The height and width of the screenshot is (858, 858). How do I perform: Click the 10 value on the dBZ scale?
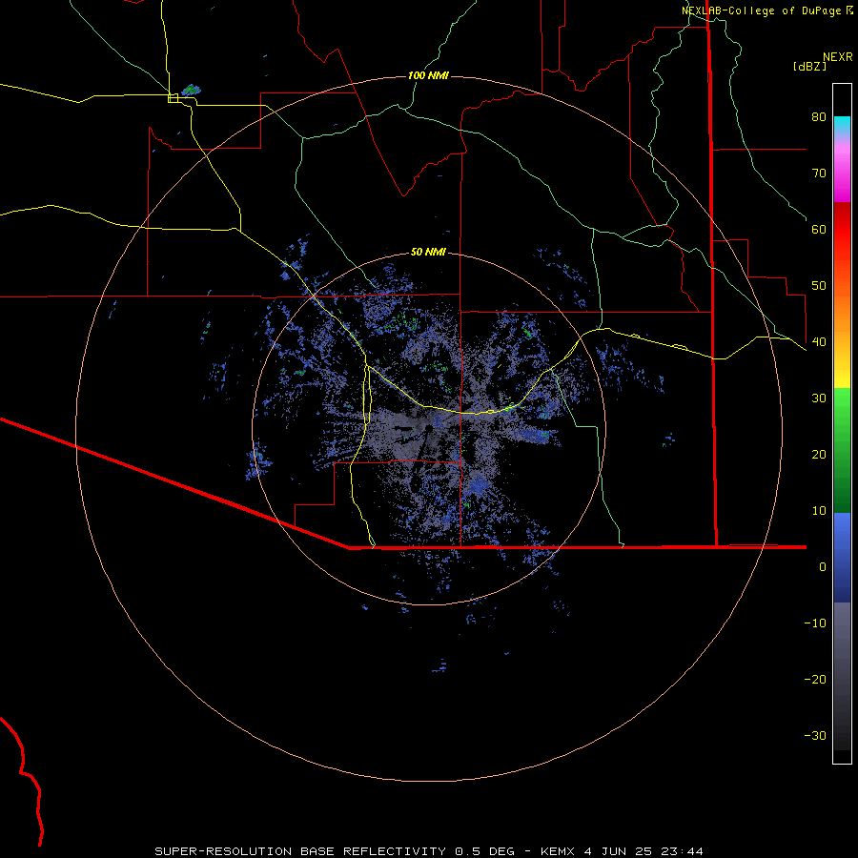coord(819,511)
